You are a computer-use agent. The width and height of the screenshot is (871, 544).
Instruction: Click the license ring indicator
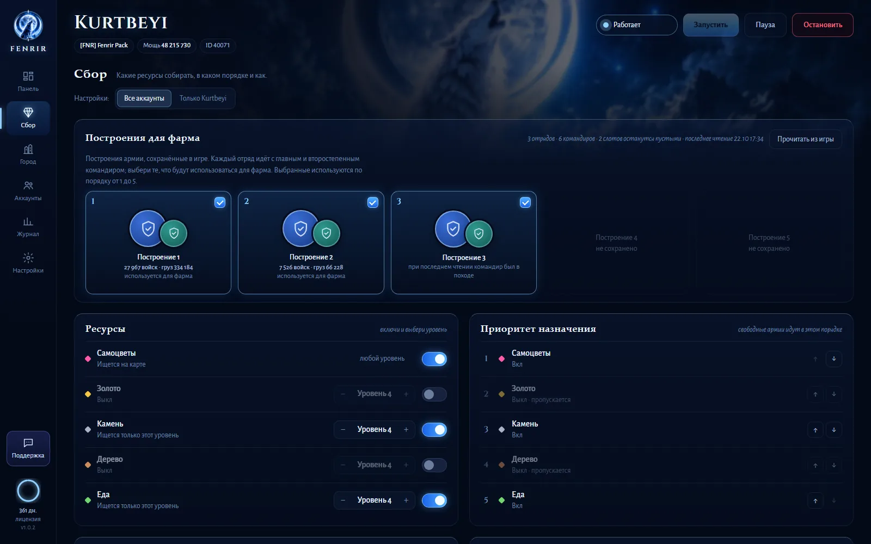(28, 491)
